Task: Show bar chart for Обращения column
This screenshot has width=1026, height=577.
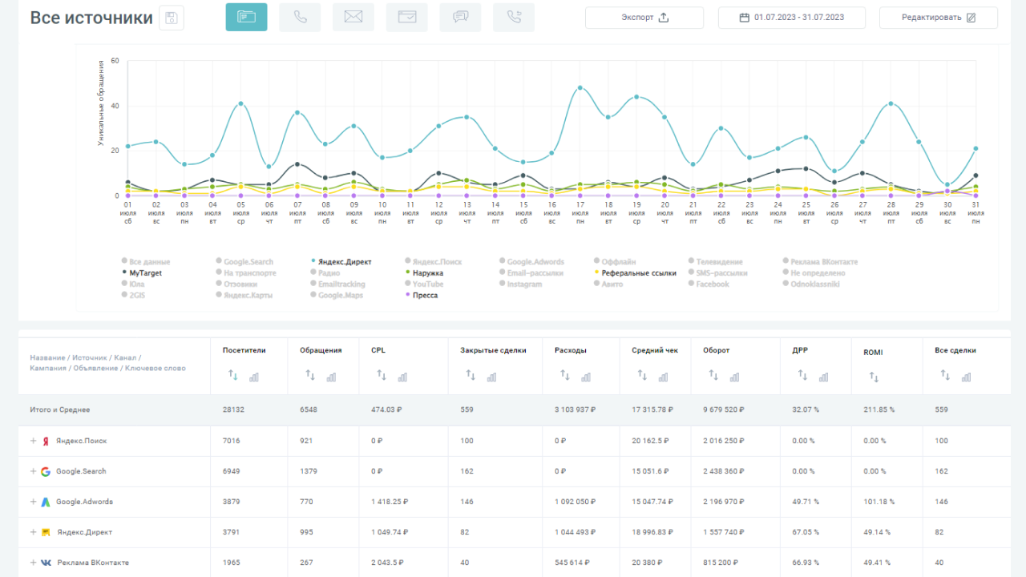Action: pyautogui.click(x=331, y=376)
